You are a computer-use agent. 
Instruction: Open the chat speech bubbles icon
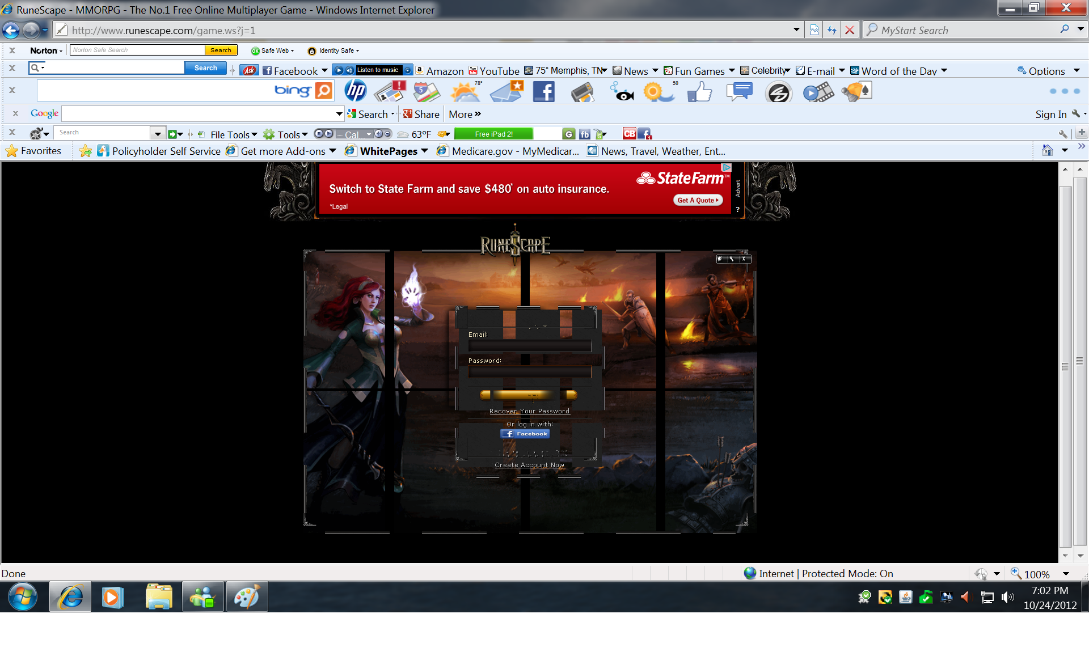[x=739, y=91]
